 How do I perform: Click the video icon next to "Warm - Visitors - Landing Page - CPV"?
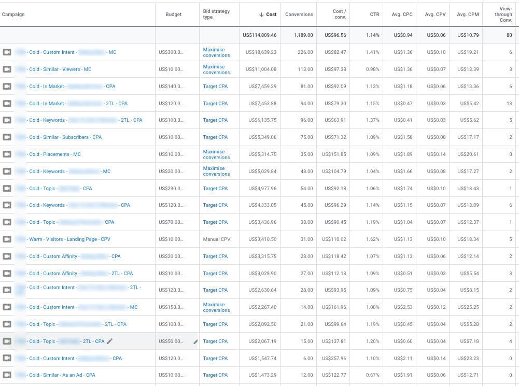click(7, 239)
